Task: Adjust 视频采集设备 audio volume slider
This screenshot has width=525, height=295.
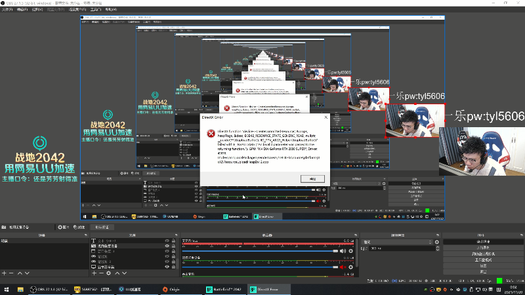Action: pyautogui.click(x=260, y=267)
